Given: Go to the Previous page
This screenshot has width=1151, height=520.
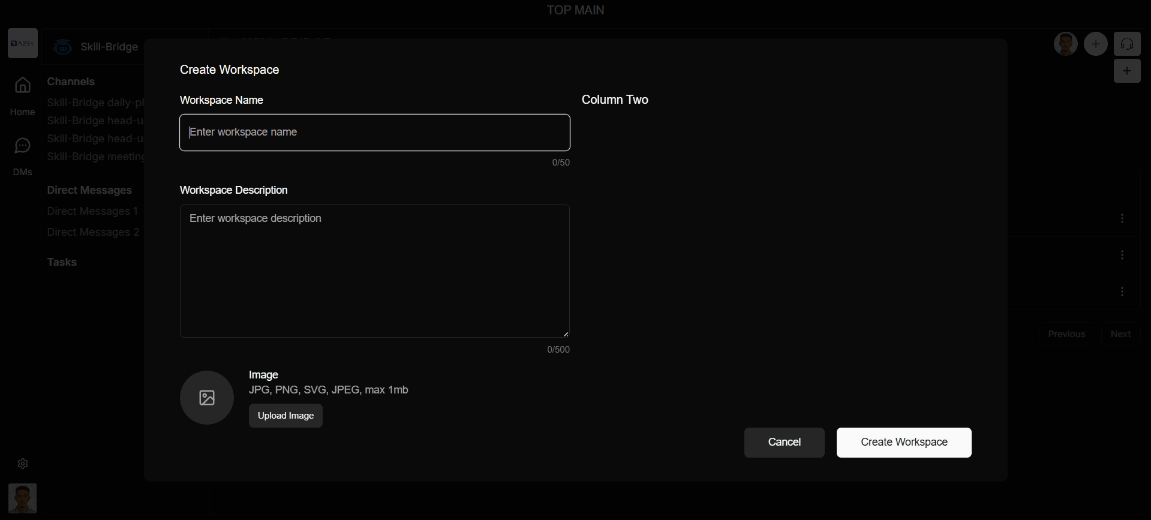Looking at the screenshot, I should point(1066,334).
